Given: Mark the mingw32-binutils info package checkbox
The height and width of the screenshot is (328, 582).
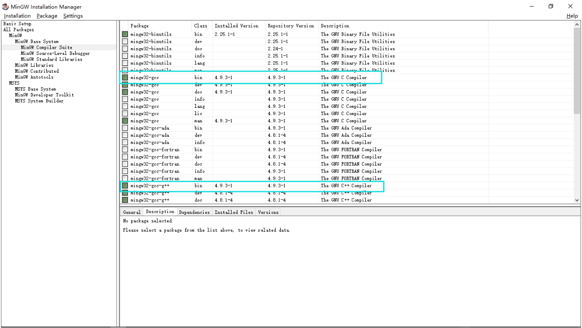Looking at the screenshot, I should 125,56.
